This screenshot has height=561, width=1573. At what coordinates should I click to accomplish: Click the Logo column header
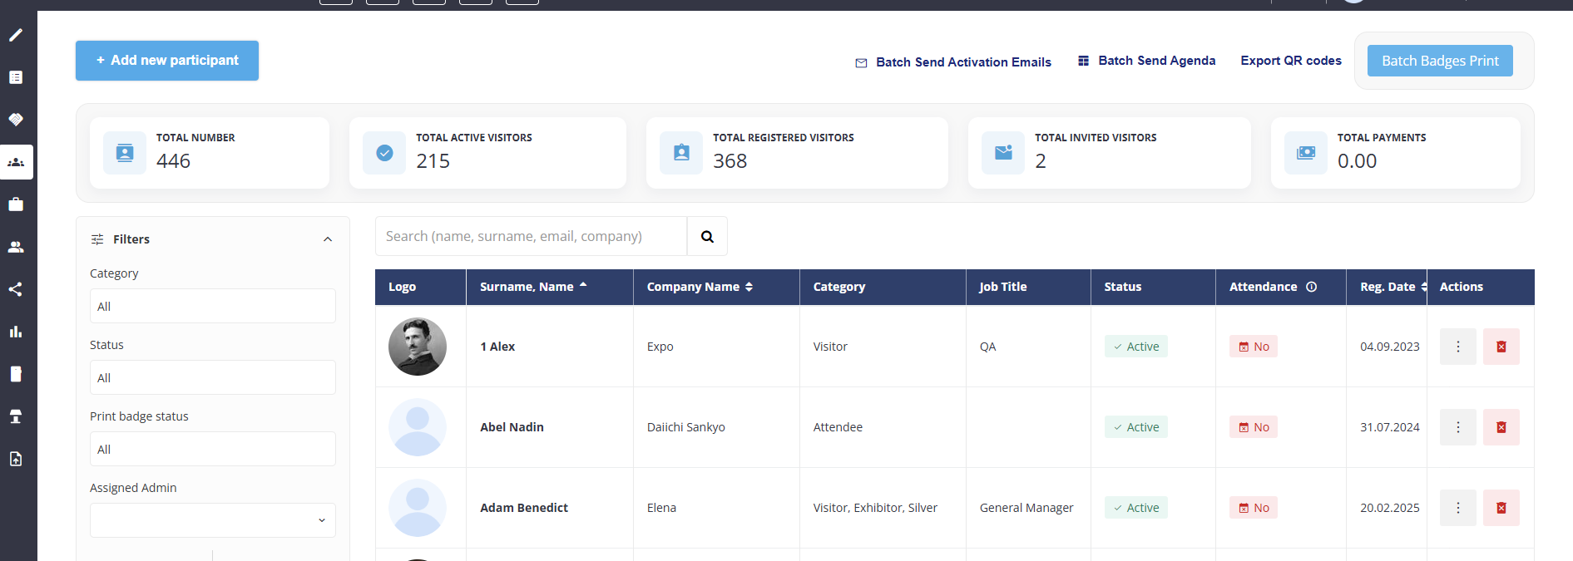coord(402,287)
